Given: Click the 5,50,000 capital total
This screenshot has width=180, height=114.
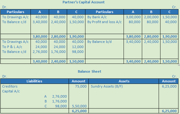Looking at the screenshot, I should [x=79, y=106].
